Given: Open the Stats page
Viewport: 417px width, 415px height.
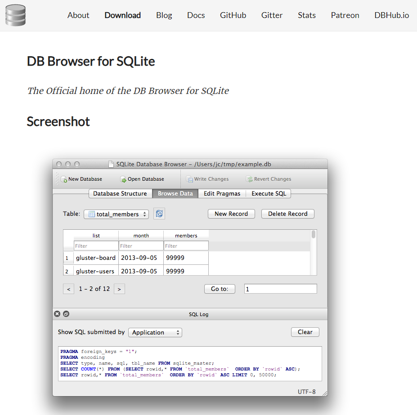Looking at the screenshot, I should [x=307, y=15].
